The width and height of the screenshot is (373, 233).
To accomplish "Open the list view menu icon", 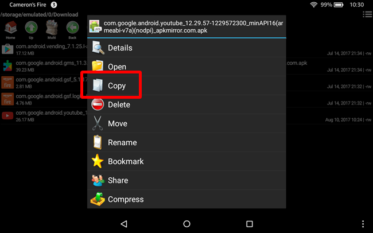I will pos(367,14).
